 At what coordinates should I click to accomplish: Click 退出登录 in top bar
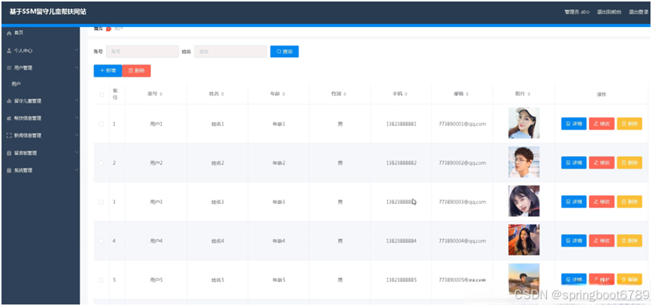[x=638, y=12]
